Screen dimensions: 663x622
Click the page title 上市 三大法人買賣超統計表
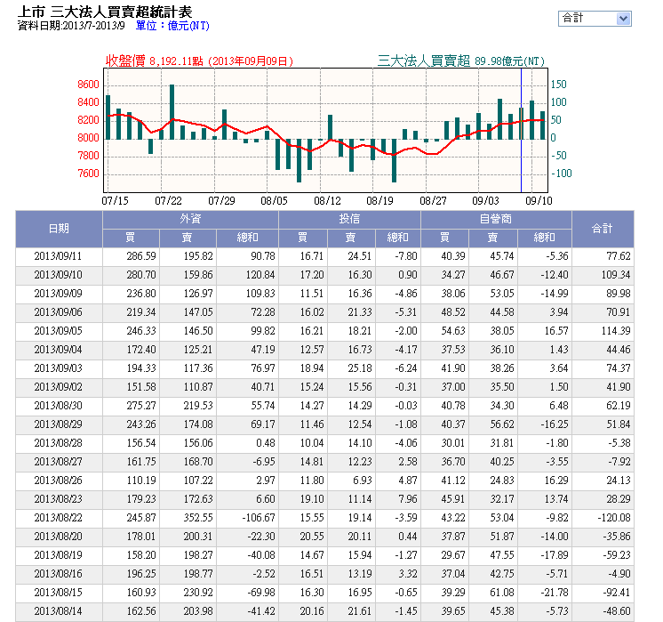tap(105, 12)
